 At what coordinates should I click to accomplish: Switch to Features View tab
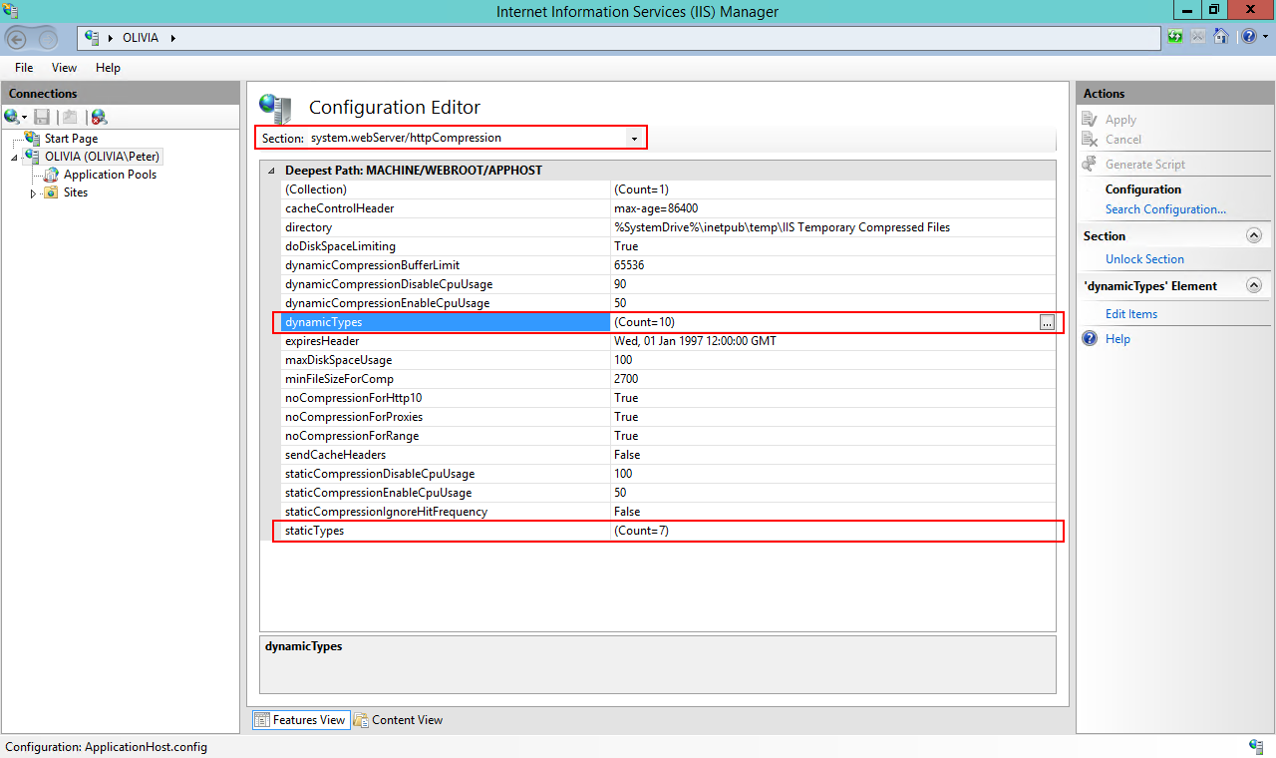point(300,719)
